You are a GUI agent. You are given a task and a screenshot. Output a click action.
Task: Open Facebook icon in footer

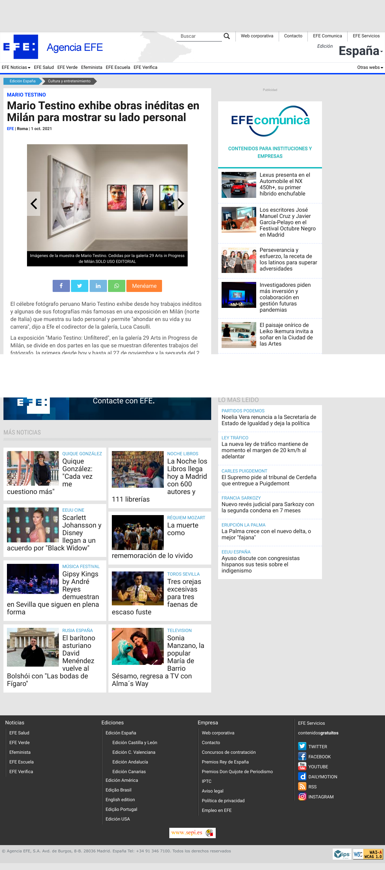(x=302, y=756)
